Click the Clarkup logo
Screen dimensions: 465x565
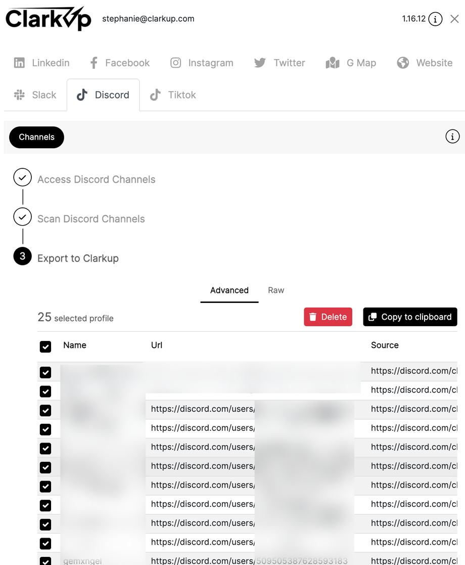pyautogui.click(x=48, y=18)
